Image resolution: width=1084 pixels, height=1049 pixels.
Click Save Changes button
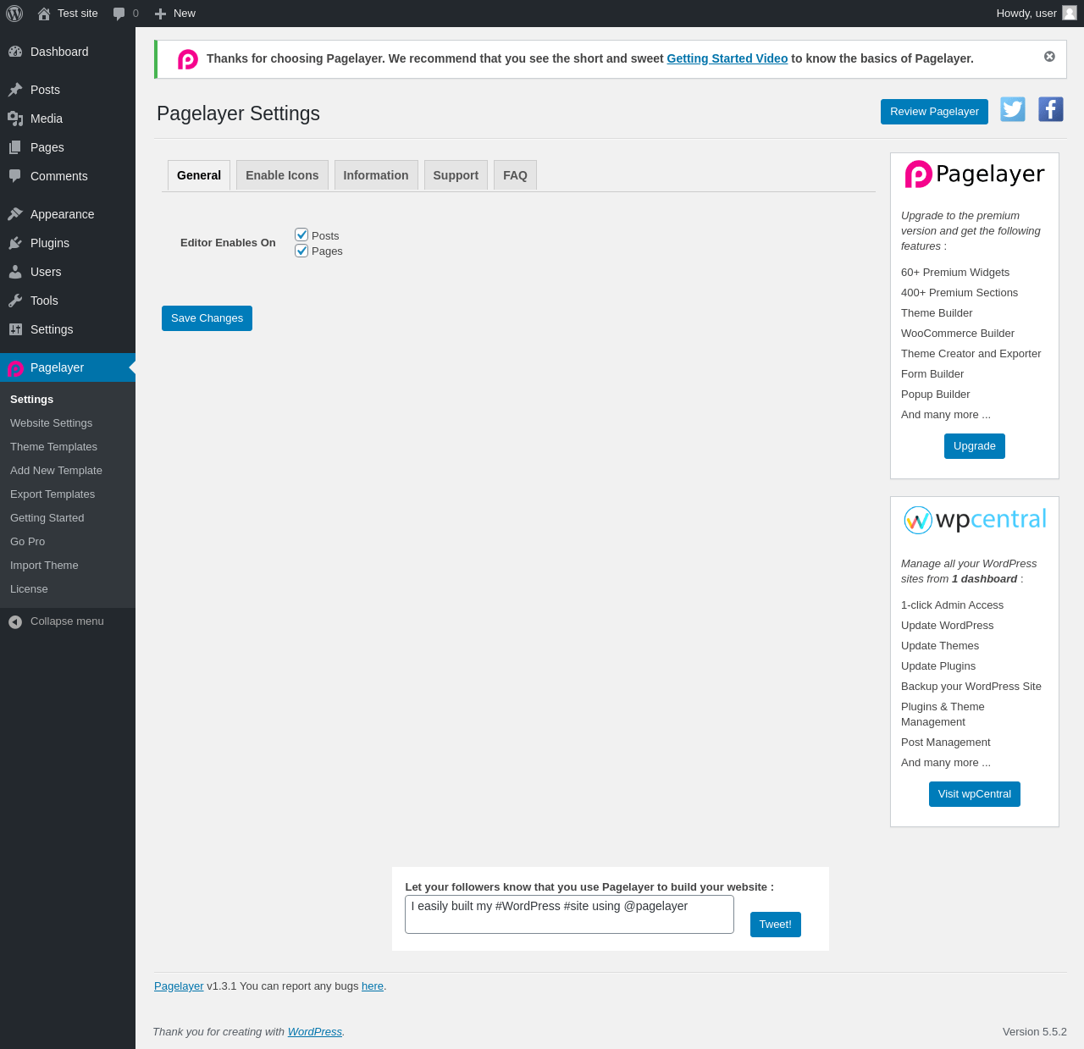click(x=207, y=318)
